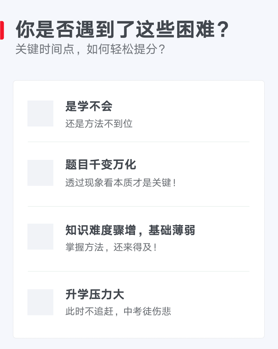Click the placeholder icon beside 知识难度骤增

point(40,237)
